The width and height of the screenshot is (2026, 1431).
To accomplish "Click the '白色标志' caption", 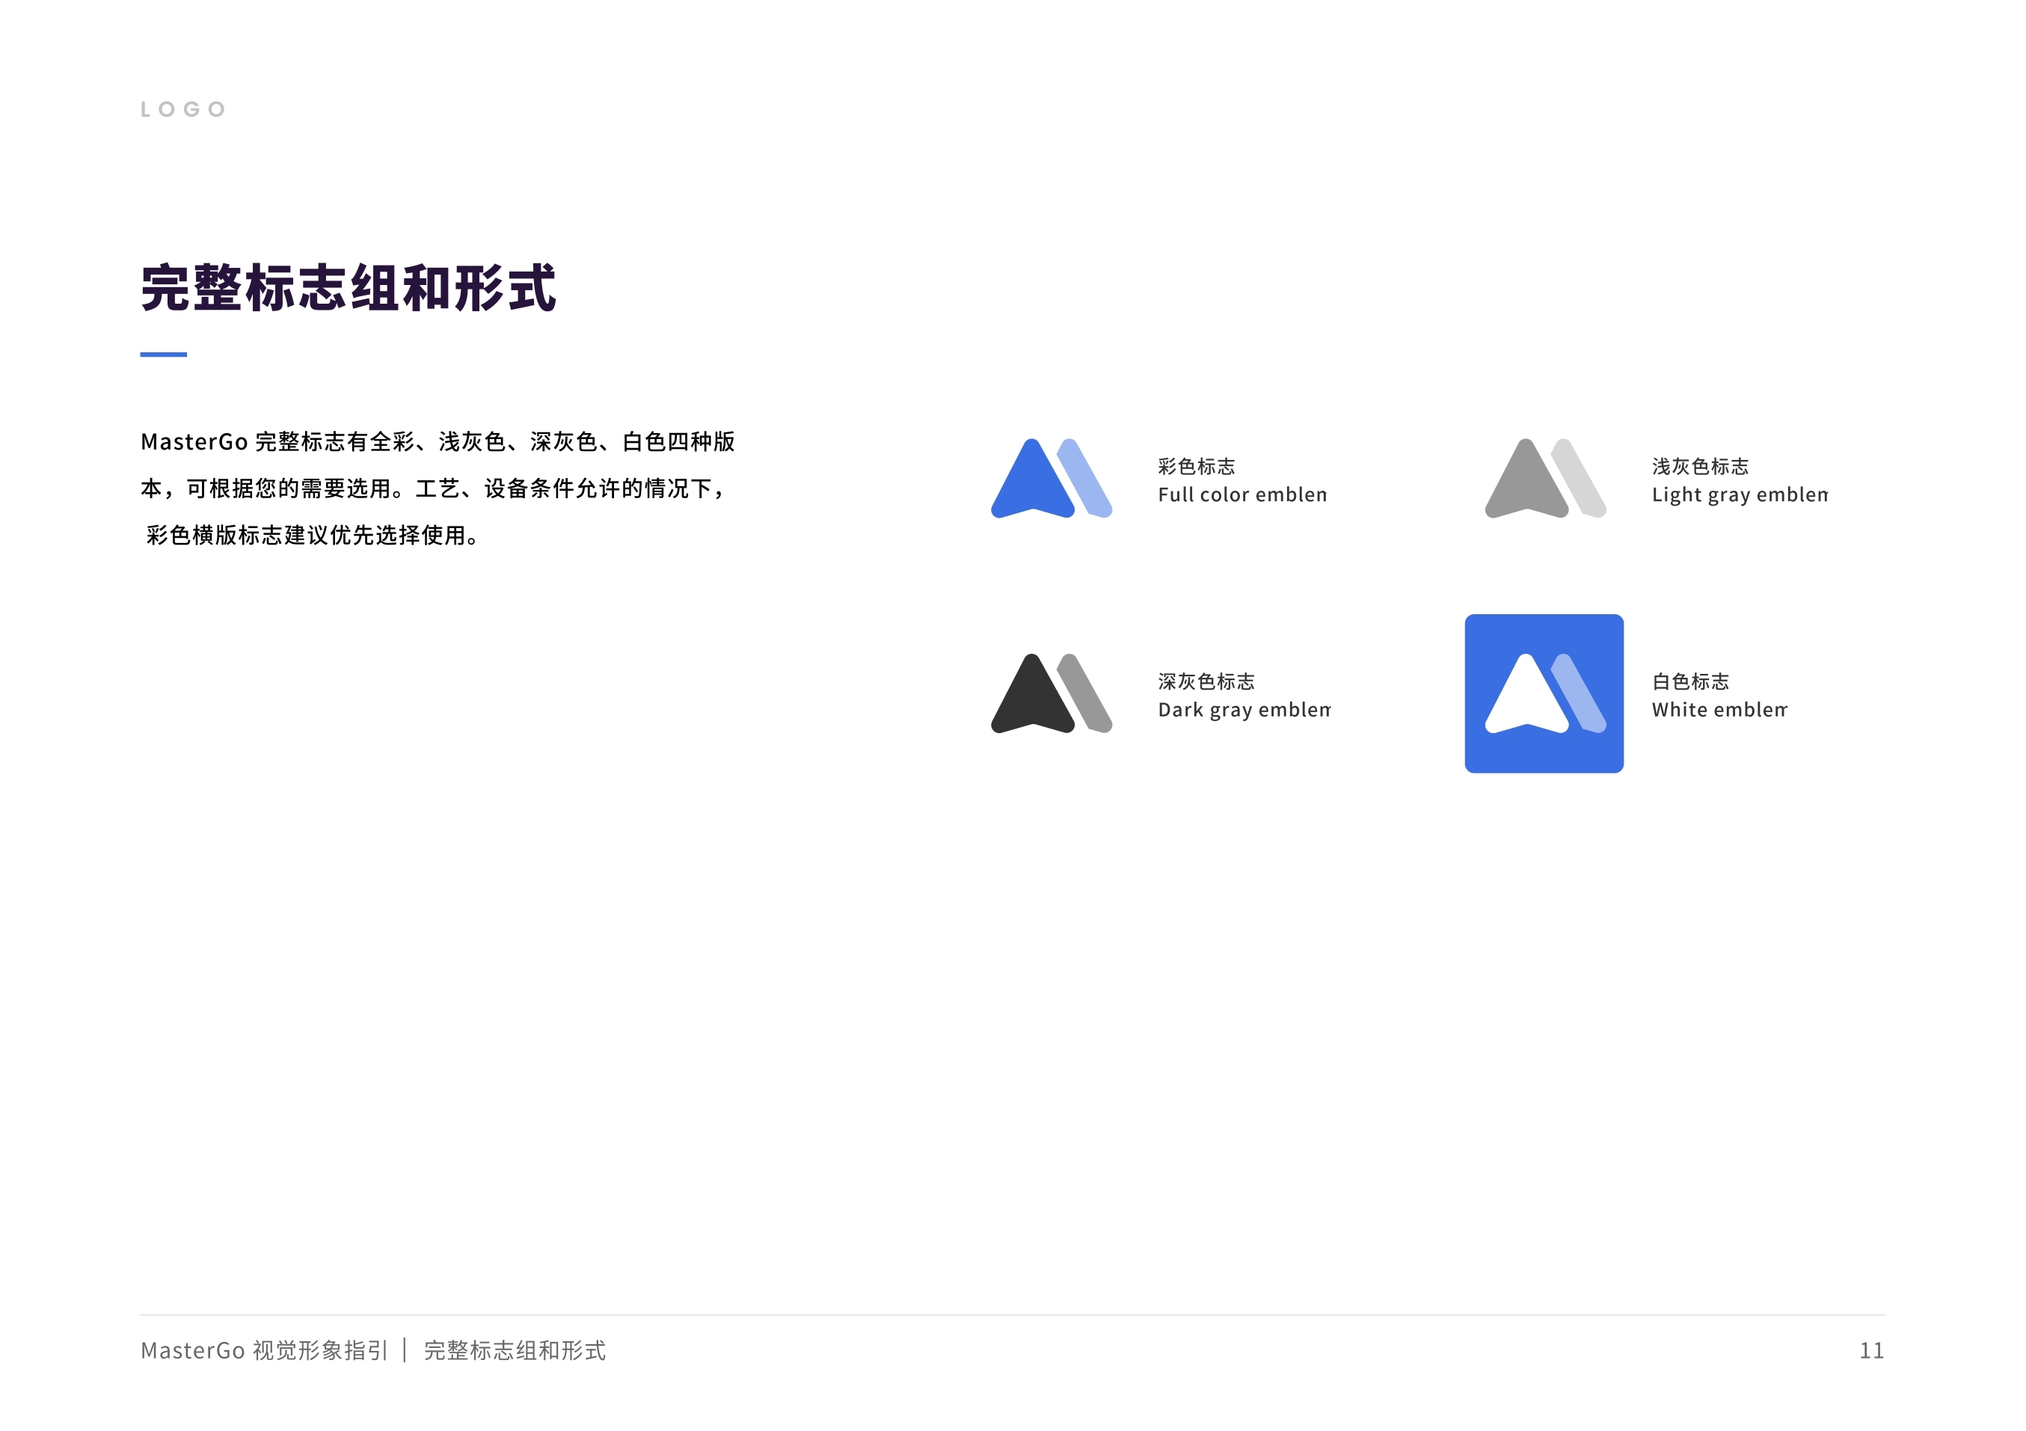I will (1691, 681).
